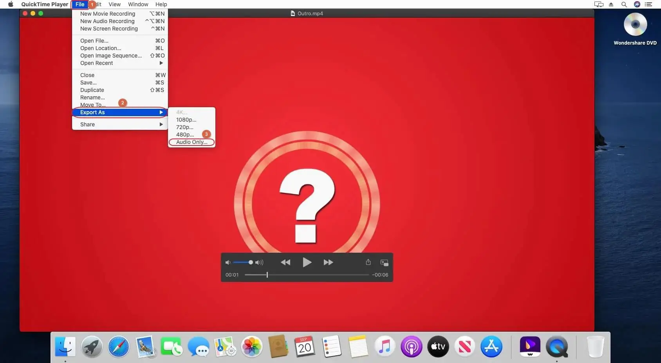Click the Spotlight search icon

624,4
